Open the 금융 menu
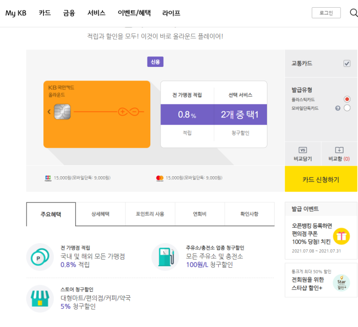Screen dimensions: 358x327 [x=69, y=13]
